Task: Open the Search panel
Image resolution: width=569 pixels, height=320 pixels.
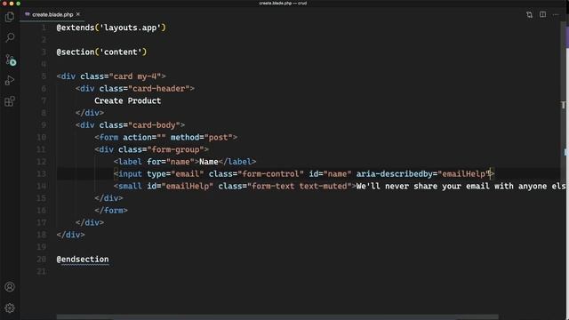Action: (10, 37)
